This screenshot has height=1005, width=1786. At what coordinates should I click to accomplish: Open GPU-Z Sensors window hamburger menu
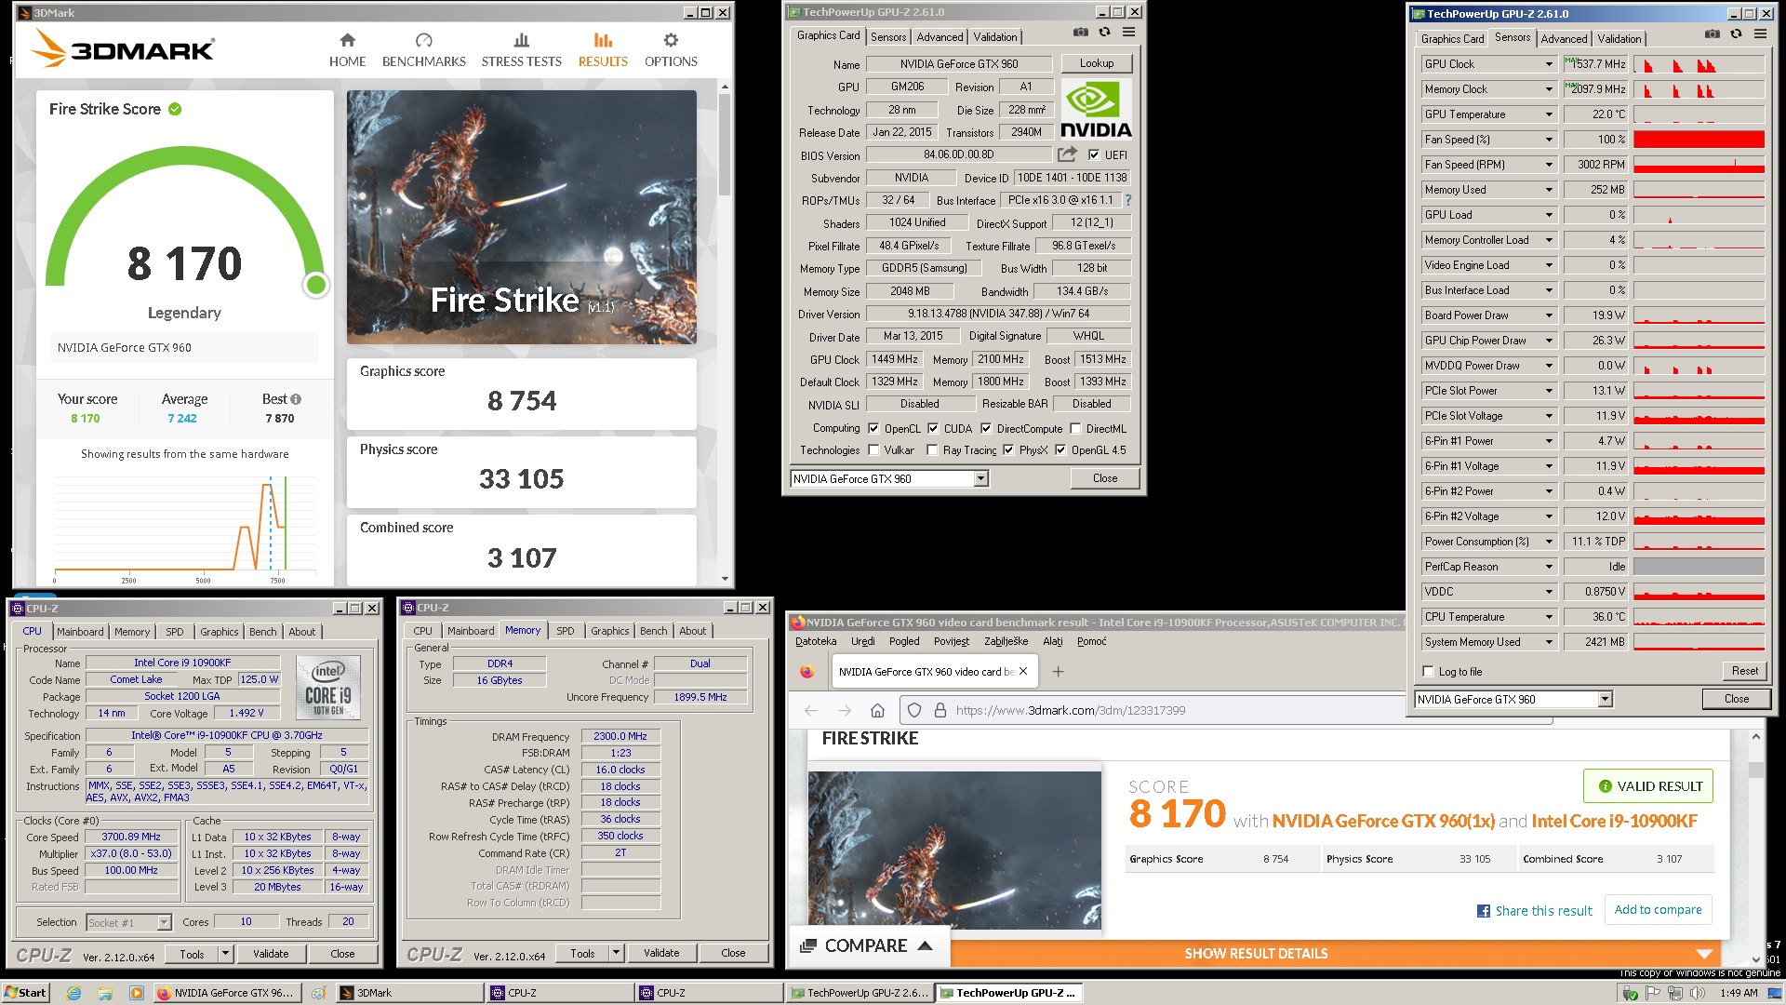click(x=1760, y=34)
